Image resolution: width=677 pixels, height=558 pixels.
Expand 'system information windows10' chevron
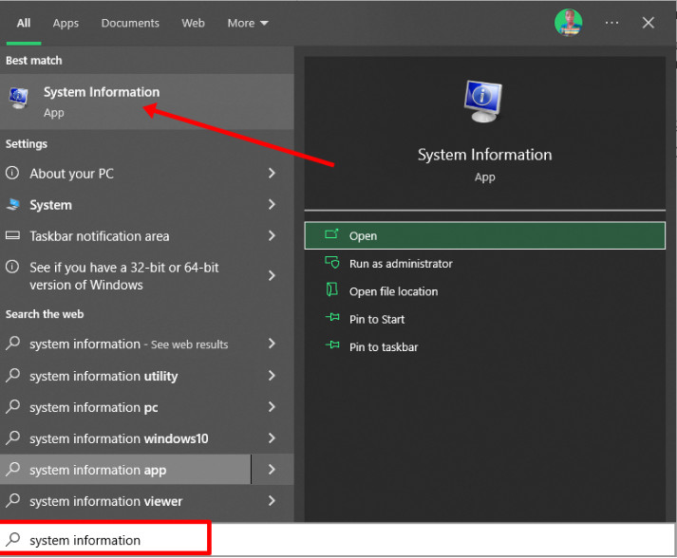272,438
